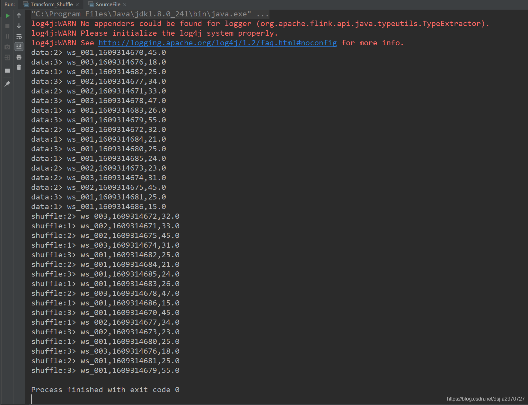Clear all console output with trash icon
Image resolution: width=528 pixels, height=405 pixels.
point(19,67)
